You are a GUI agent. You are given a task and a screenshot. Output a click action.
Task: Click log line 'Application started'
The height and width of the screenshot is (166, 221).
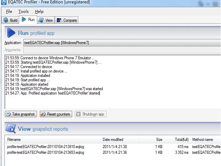click(27, 84)
